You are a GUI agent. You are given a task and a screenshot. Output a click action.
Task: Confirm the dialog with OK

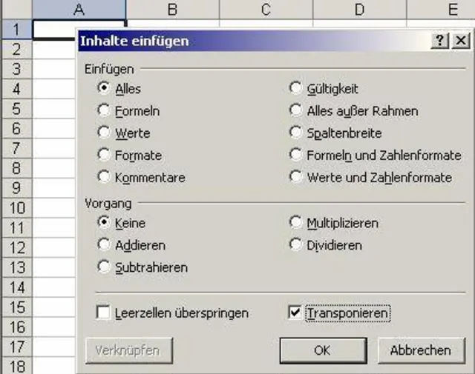pos(322,350)
